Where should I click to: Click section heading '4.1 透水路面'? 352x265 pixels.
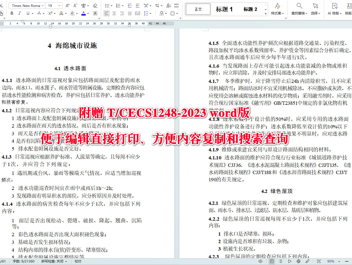coord(71,68)
